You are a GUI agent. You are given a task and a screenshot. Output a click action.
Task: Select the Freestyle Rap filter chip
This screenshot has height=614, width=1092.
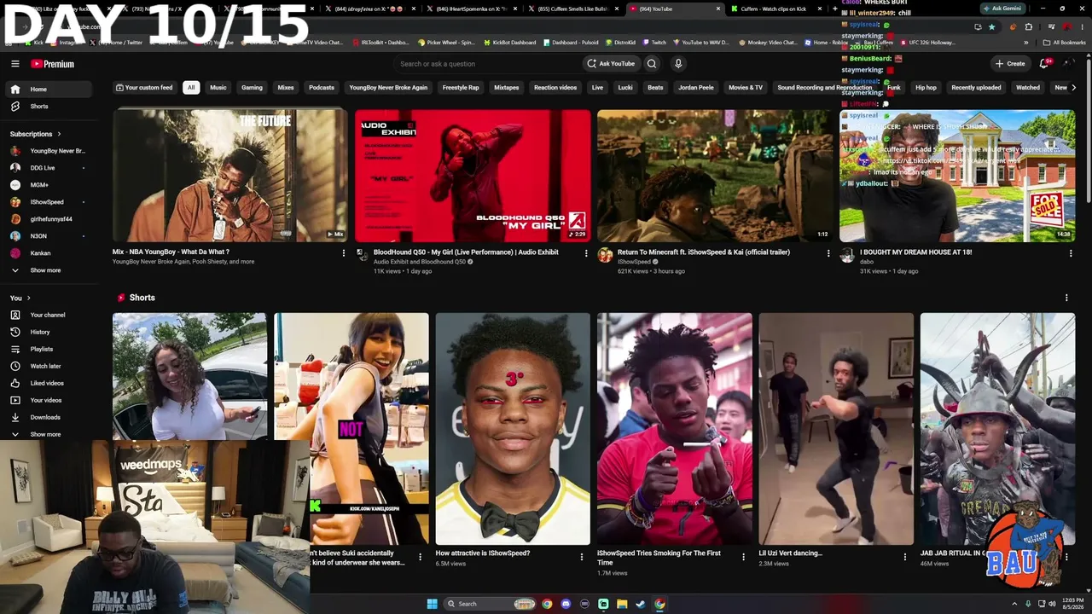(461, 88)
